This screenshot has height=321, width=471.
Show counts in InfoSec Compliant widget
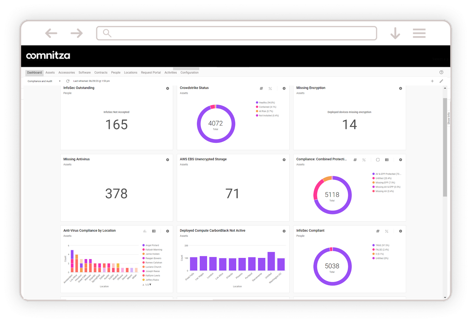(378, 231)
